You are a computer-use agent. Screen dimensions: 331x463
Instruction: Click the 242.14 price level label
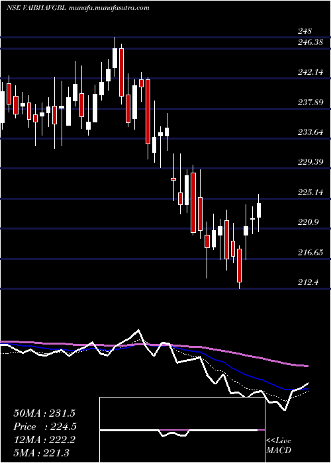(x=310, y=72)
